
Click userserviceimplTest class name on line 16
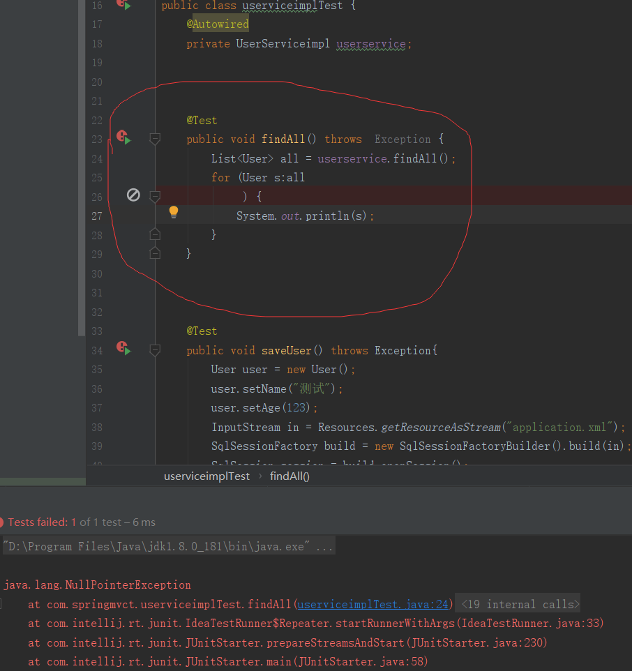click(x=292, y=6)
